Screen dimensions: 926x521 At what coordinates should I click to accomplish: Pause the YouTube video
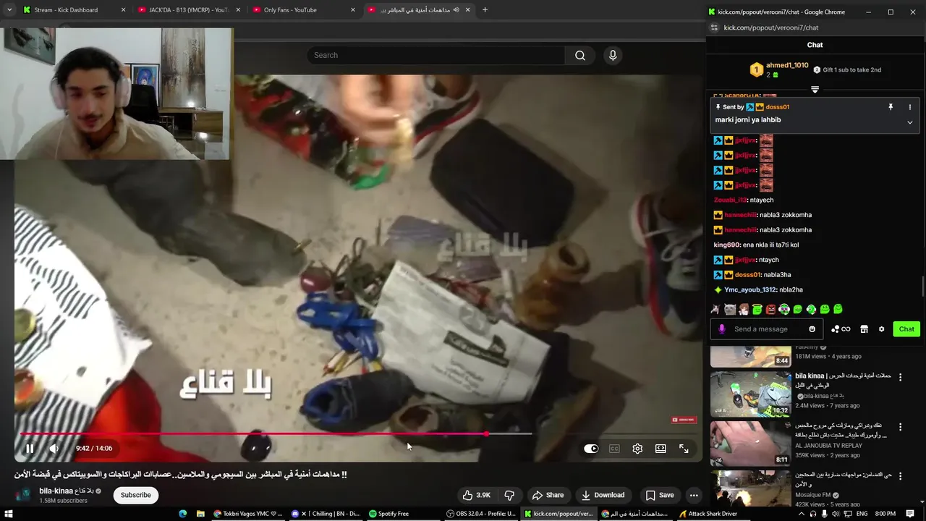coord(30,449)
